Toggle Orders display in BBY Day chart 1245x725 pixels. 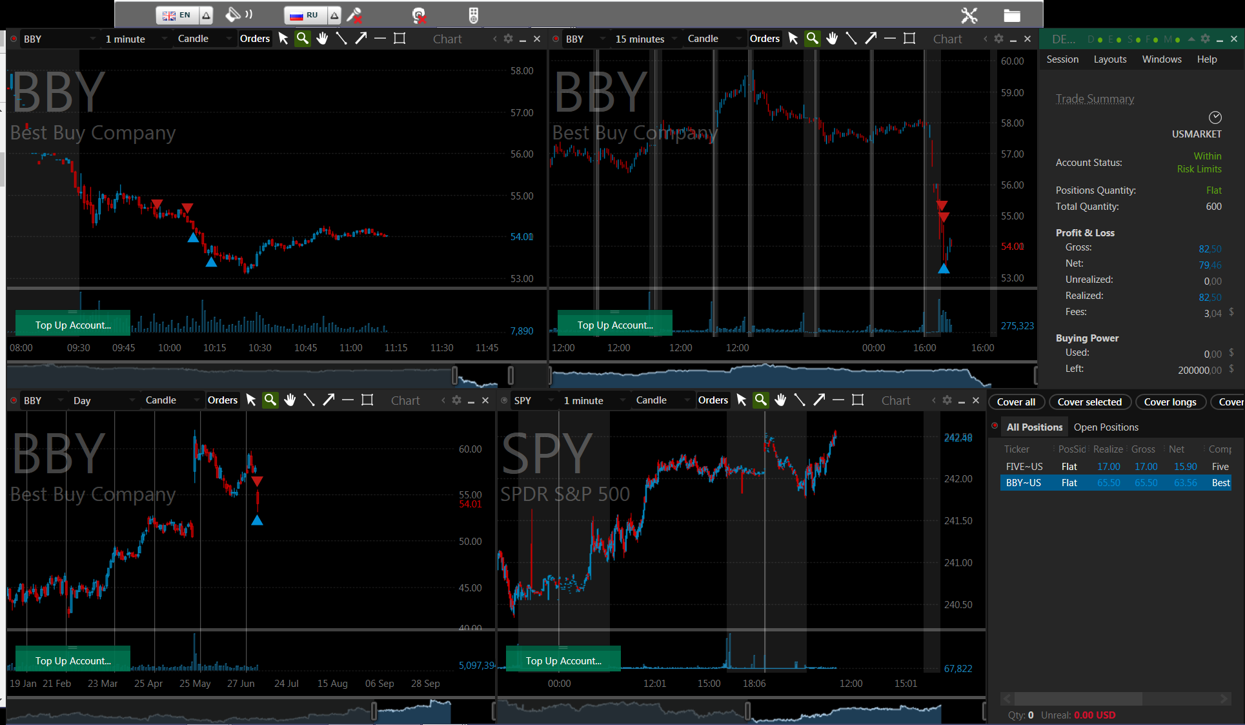[223, 400]
